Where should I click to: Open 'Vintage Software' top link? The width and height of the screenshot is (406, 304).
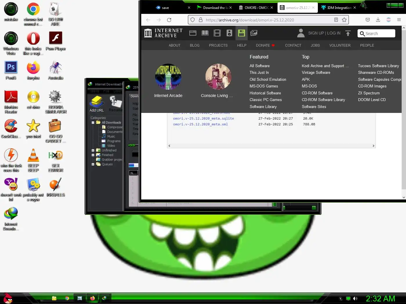(x=316, y=73)
